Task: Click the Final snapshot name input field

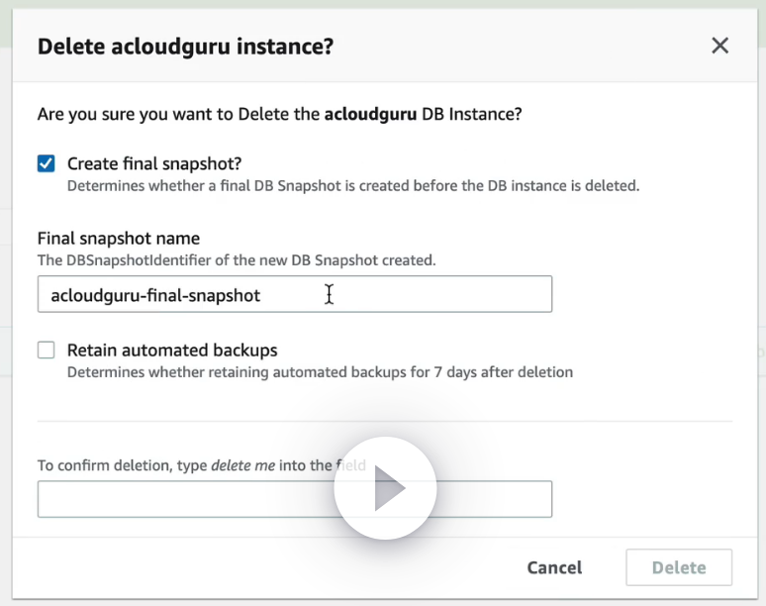Action: pyautogui.click(x=294, y=295)
